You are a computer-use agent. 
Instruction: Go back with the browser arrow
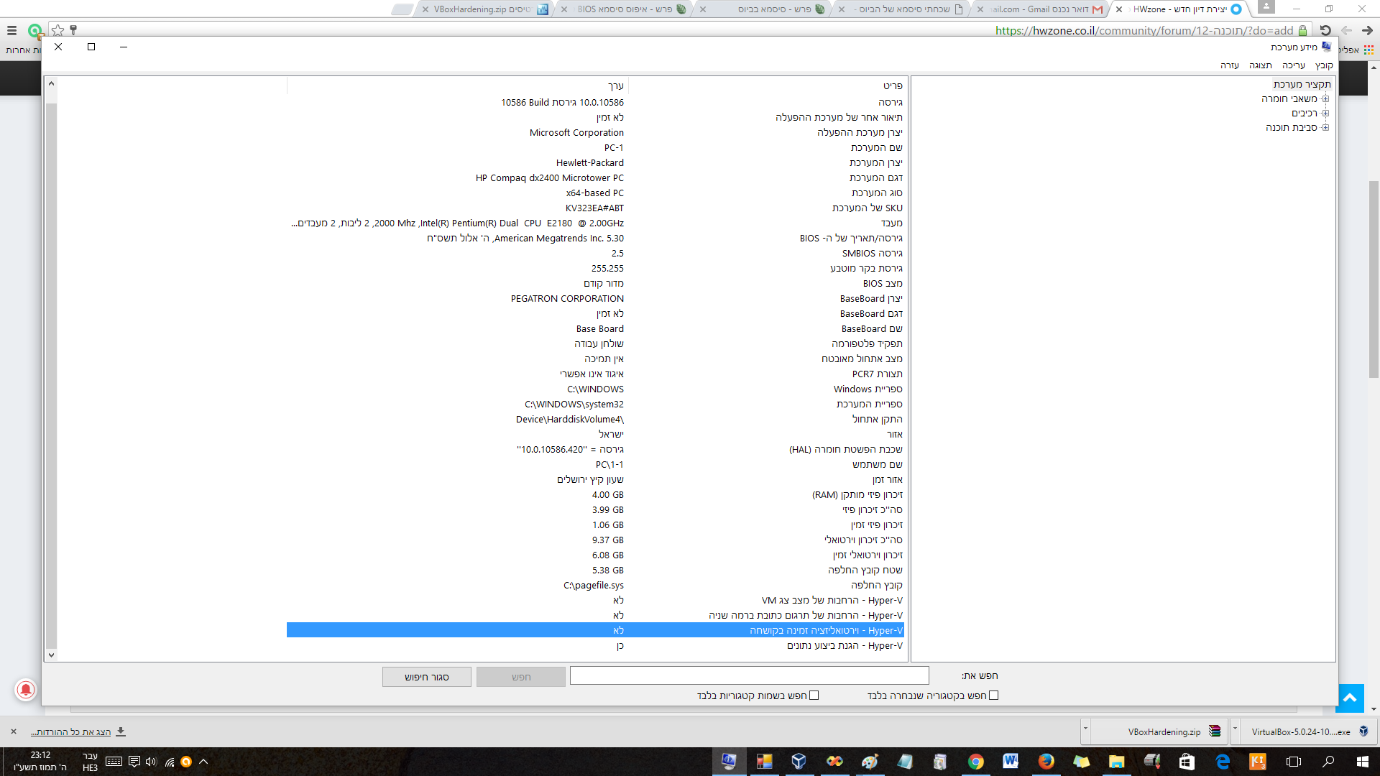[1347, 31]
